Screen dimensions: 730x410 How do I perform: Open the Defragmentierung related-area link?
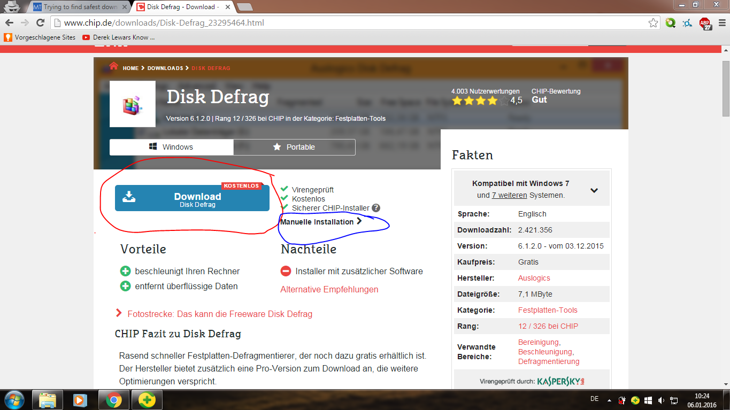(549, 361)
